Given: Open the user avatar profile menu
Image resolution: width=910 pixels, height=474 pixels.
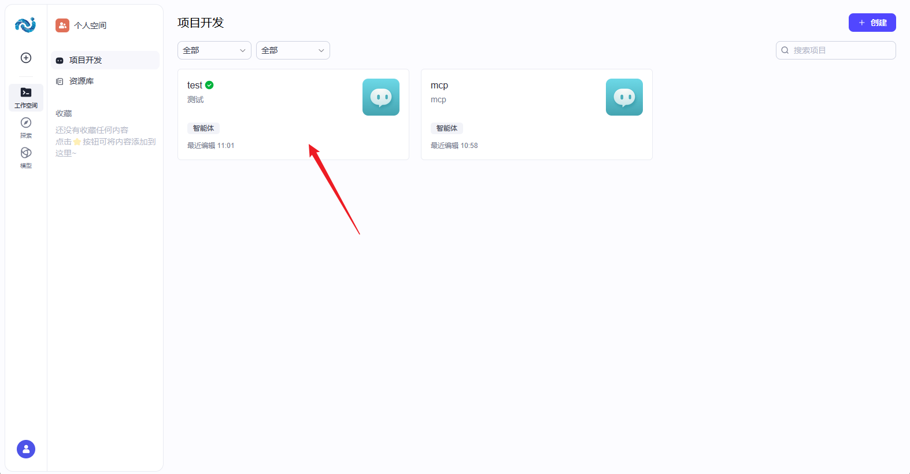Looking at the screenshot, I should [26, 449].
